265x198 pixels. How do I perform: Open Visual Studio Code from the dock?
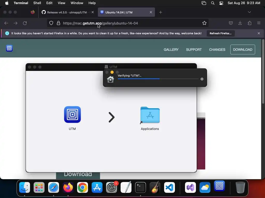(170, 187)
